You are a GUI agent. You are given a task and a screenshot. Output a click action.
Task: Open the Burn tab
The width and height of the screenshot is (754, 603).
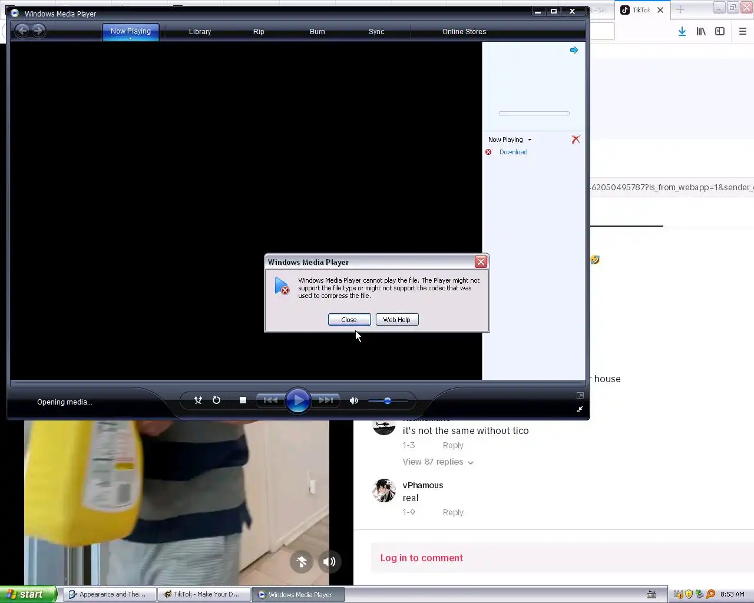[x=318, y=32]
